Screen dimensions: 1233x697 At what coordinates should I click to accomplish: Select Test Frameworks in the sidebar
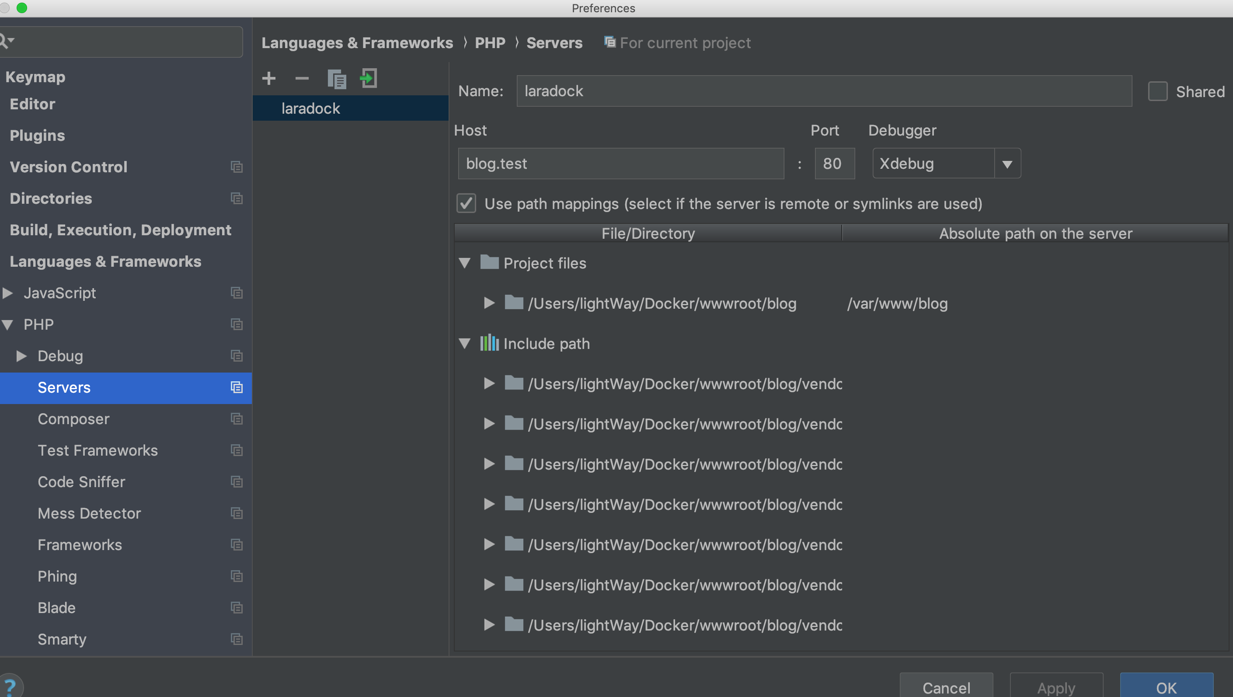click(x=98, y=450)
